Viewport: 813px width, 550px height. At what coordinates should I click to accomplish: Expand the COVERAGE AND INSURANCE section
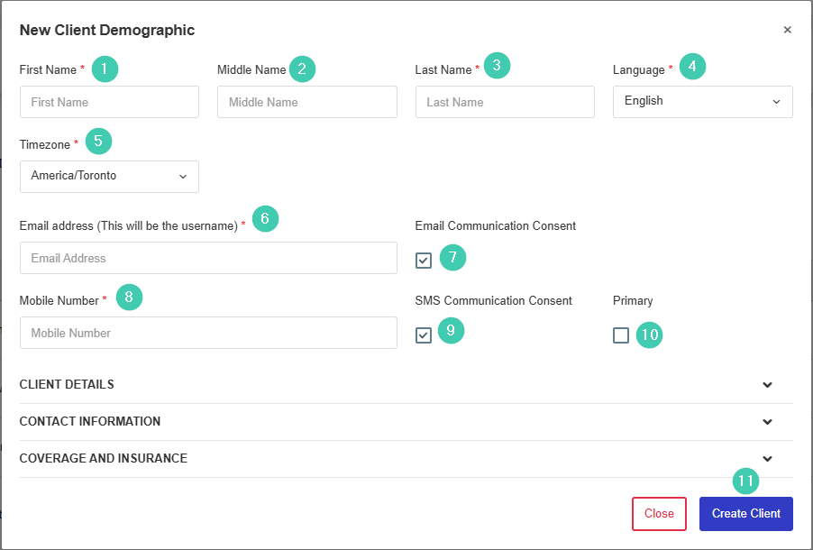coord(406,459)
